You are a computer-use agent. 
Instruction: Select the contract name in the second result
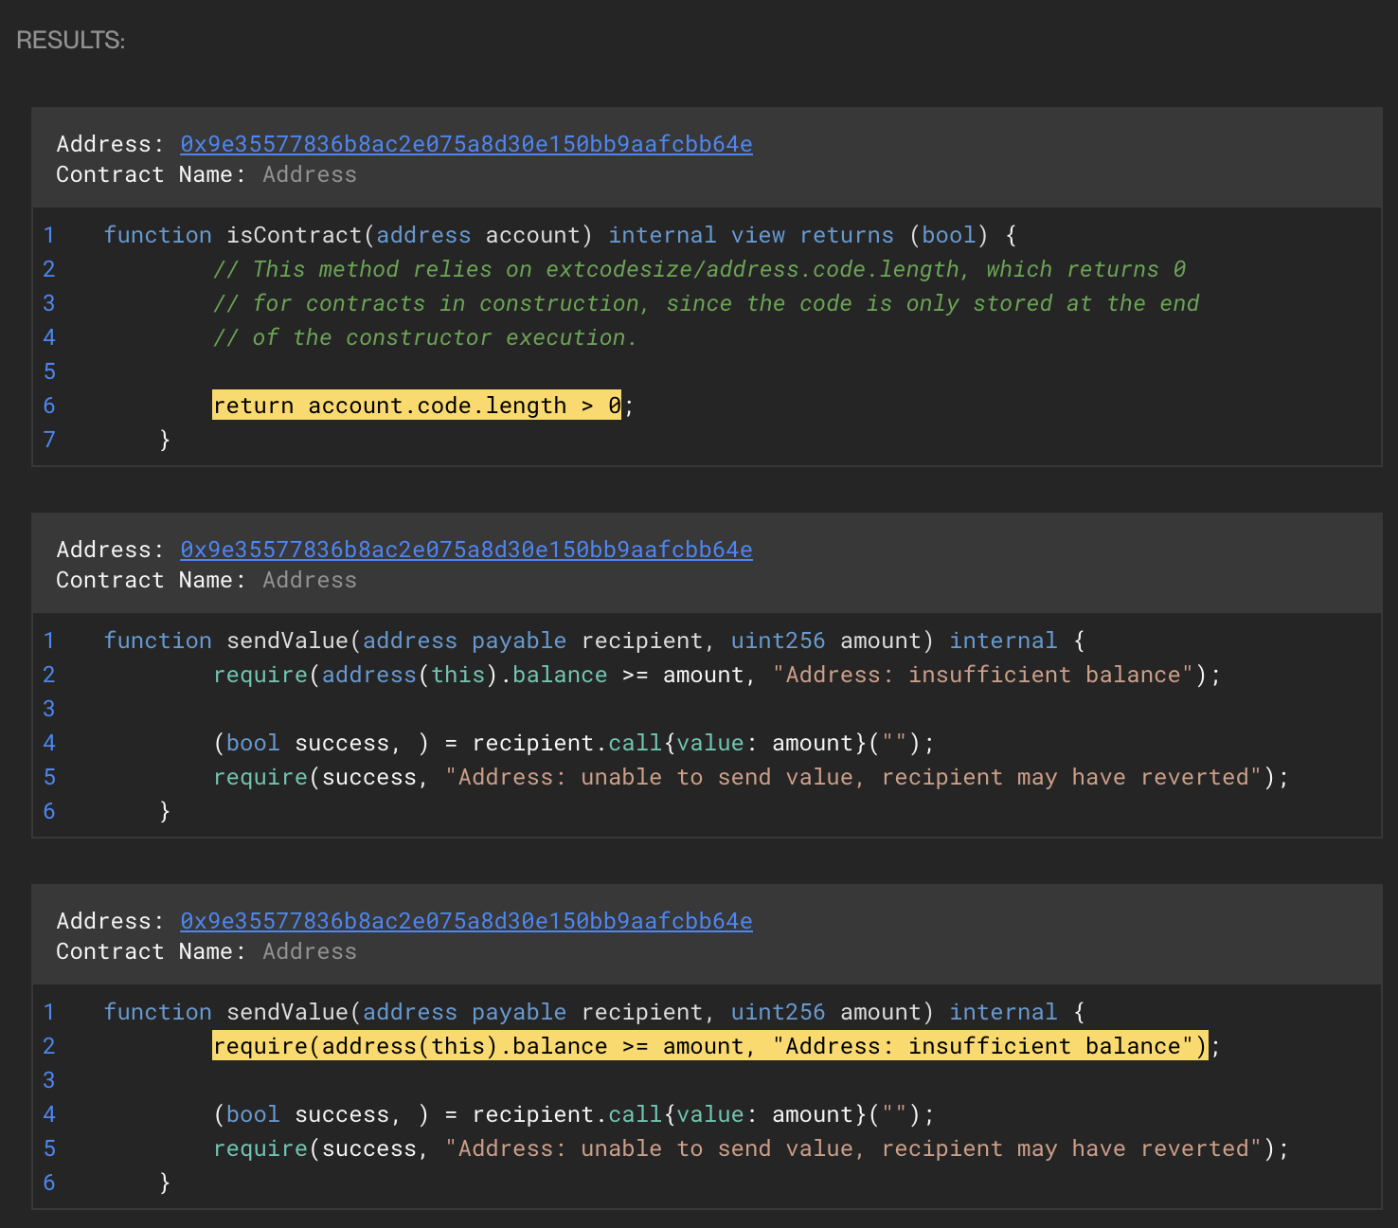pos(310,580)
